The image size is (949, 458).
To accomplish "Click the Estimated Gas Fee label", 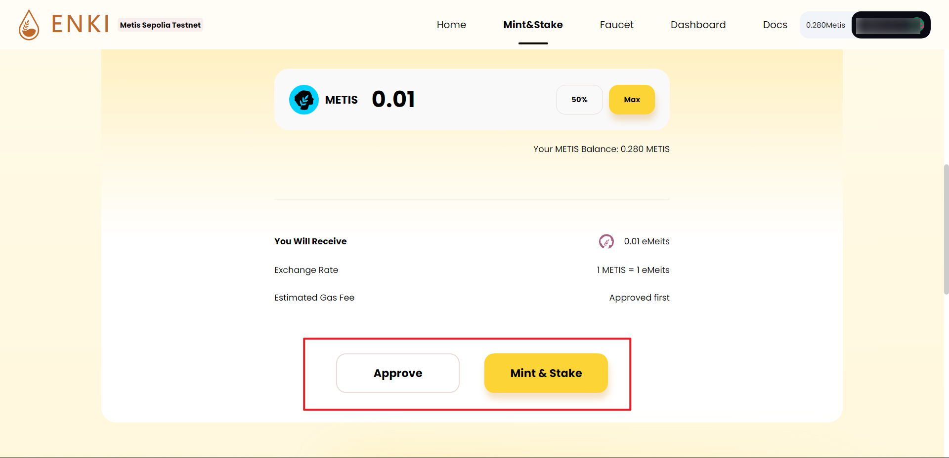I will pyautogui.click(x=314, y=298).
